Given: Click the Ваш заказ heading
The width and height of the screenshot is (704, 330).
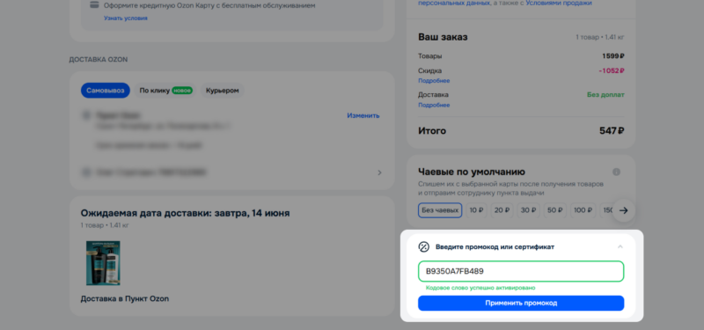Looking at the screenshot, I should [x=443, y=37].
